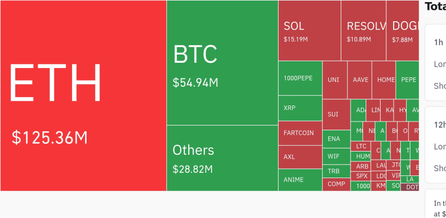The image size is (446, 218).
Task: Click the WIF heatmap tile
Action: pyautogui.click(x=337, y=156)
